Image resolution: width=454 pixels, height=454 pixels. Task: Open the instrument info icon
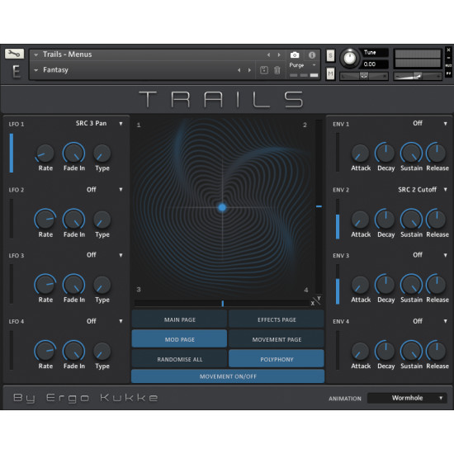pyautogui.click(x=312, y=55)
